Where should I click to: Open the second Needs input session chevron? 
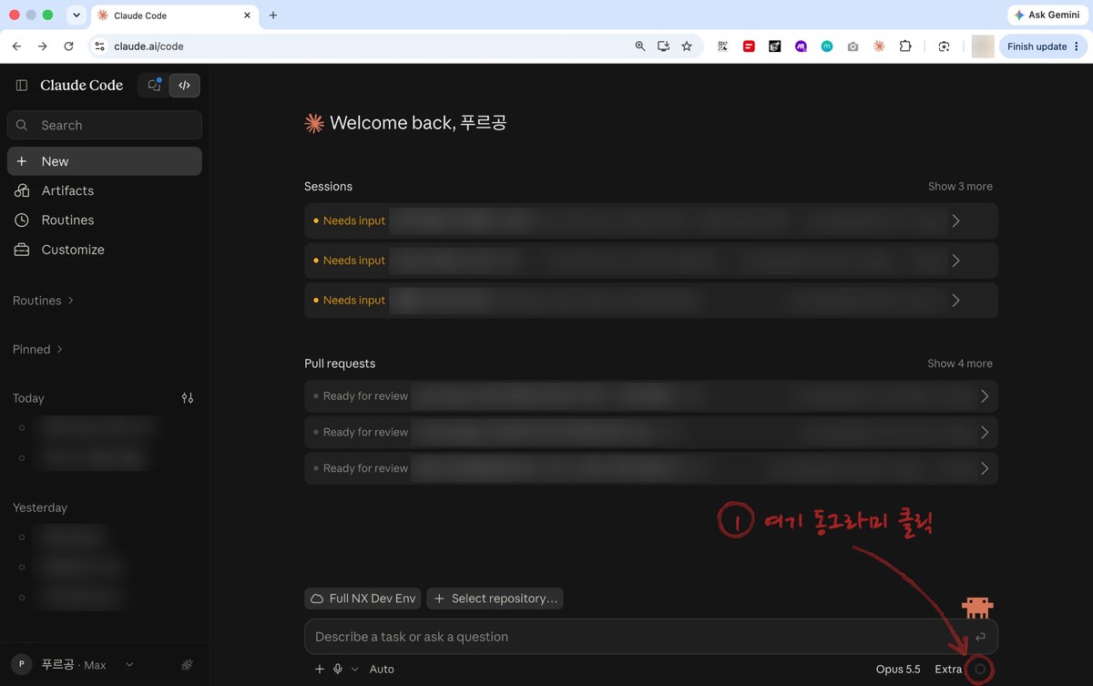coord(955,261)
